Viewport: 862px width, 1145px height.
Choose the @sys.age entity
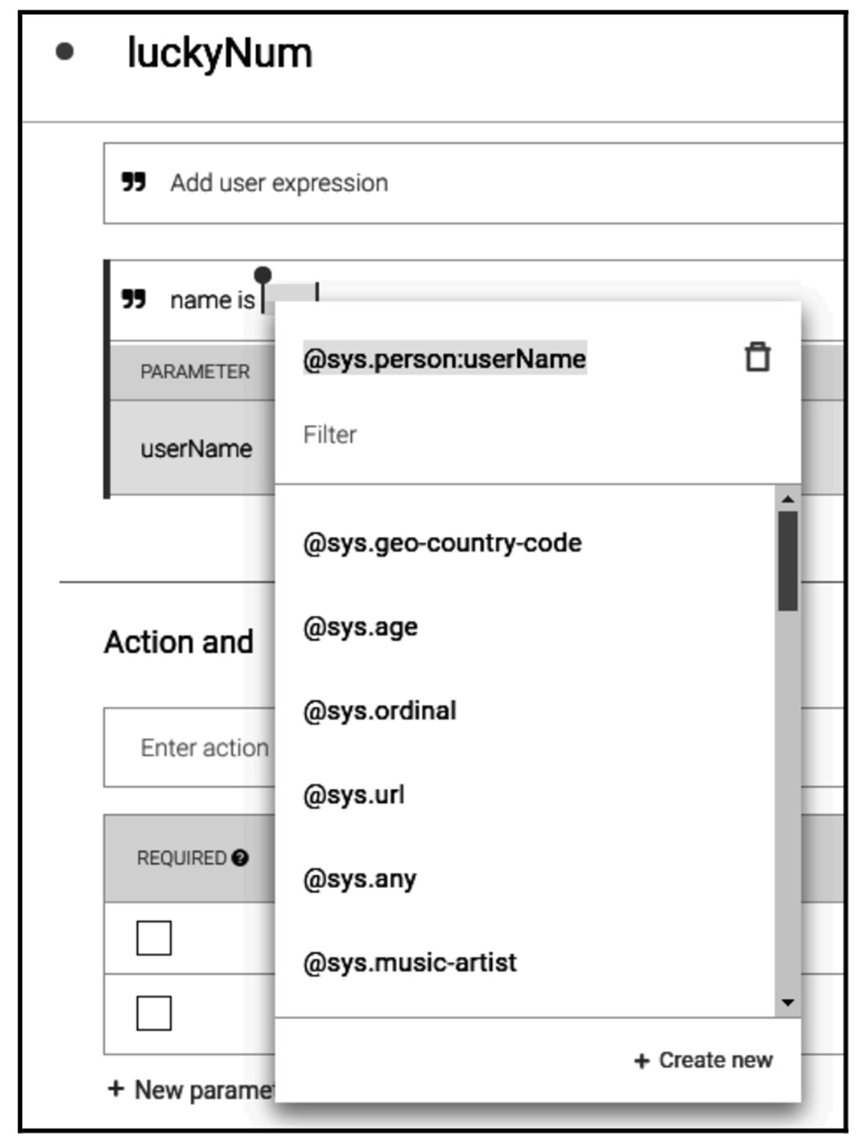pyautogui.click(x=360, y=627)
